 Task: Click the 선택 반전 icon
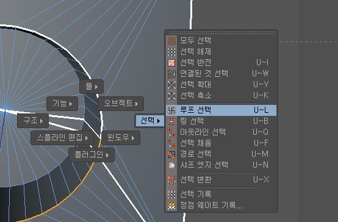pos(171,62)
